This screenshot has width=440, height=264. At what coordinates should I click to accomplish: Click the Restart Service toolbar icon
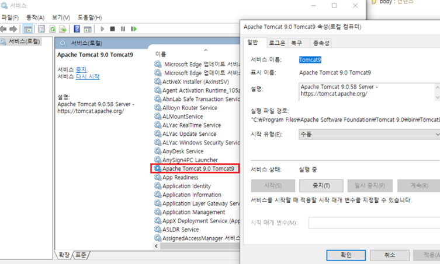[x=134, y=29]
